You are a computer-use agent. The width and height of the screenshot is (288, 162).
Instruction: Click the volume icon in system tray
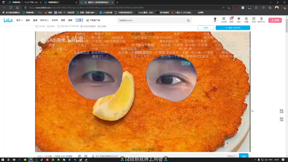click(266, 160)
